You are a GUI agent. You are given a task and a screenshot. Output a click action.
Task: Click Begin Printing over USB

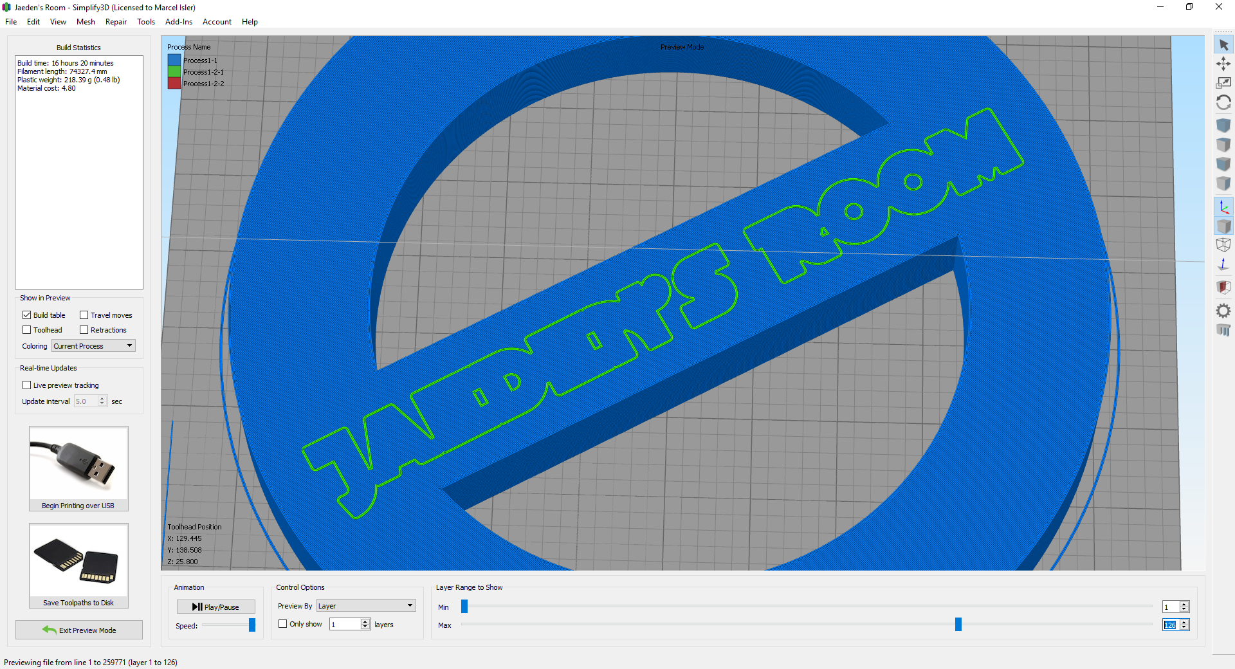click(x=78, y=468)
